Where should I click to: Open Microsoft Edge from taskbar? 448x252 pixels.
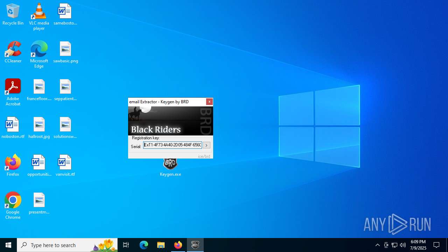144,245
